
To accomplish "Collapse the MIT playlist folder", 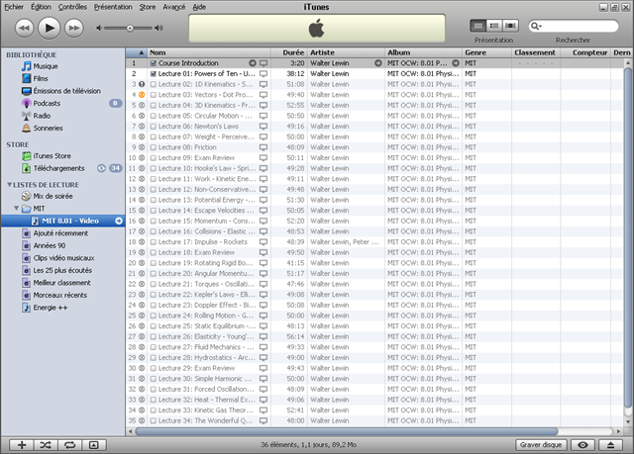I will 18,209.
